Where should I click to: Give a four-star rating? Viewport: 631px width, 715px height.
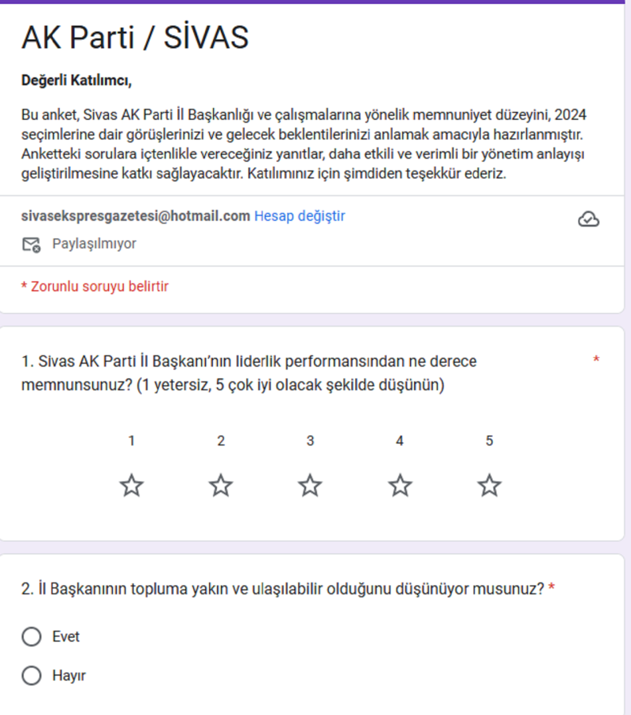(x=400, y=486)
